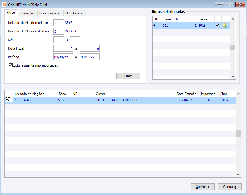Click the ABYZ label next to origem field

pyautogui.click(x=68, y=23)
